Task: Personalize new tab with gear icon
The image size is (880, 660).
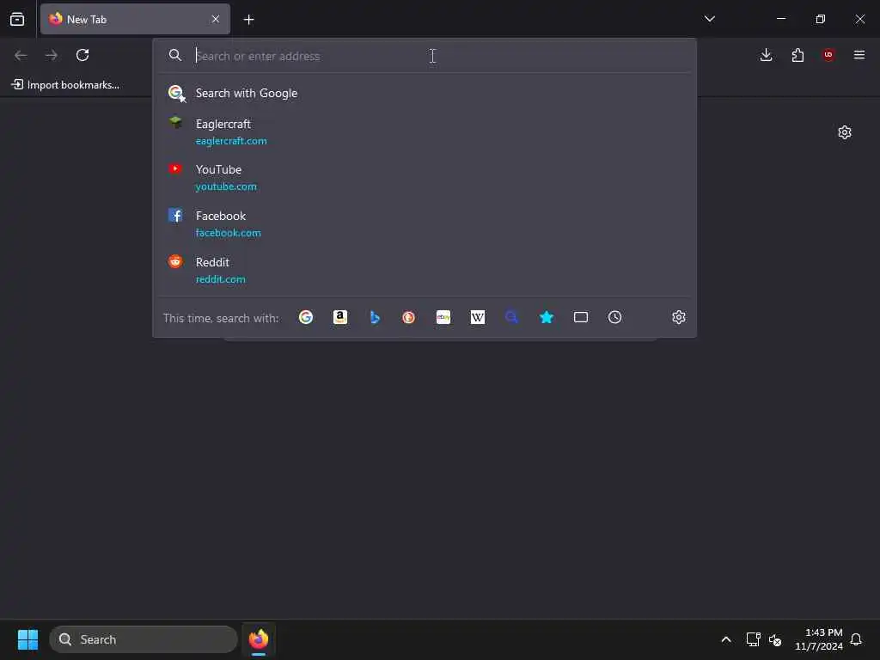Action: coord(845,132)
